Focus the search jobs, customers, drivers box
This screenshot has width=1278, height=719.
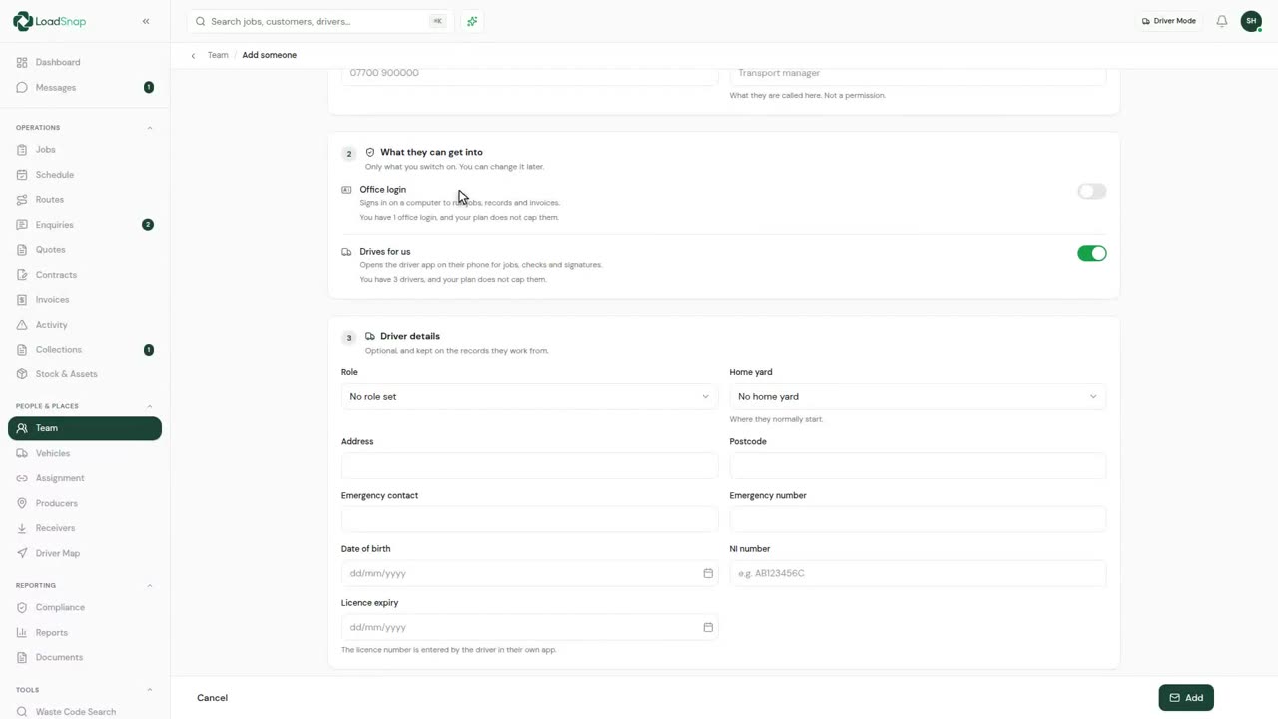pos(319,21)
